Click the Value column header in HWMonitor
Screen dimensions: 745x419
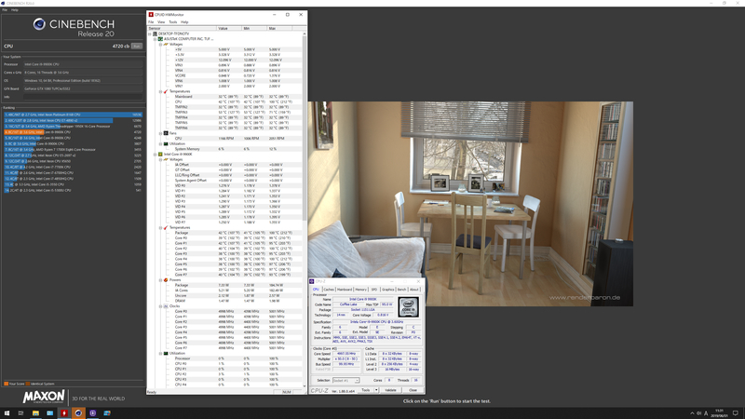pyautogui.click(x=229, y=29)
